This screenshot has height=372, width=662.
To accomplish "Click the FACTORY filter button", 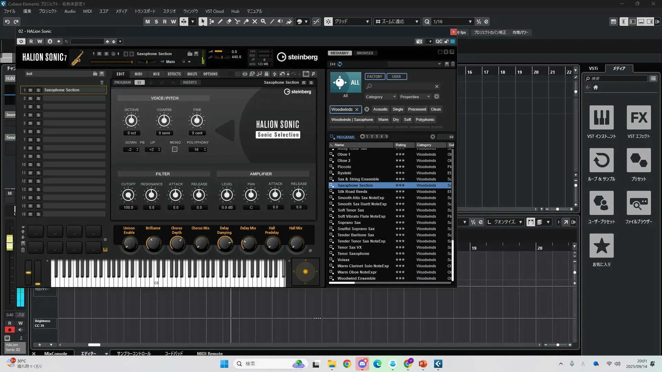I will click(374, 76).
